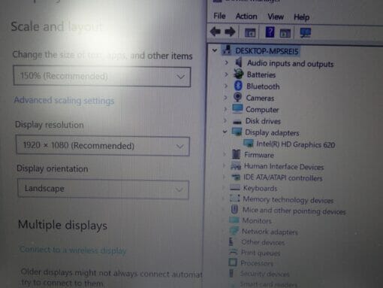383x288 pixels.
Task: Click the Intel(R) HD Graphics 620 adapter icon
Action: pos(249,144)
